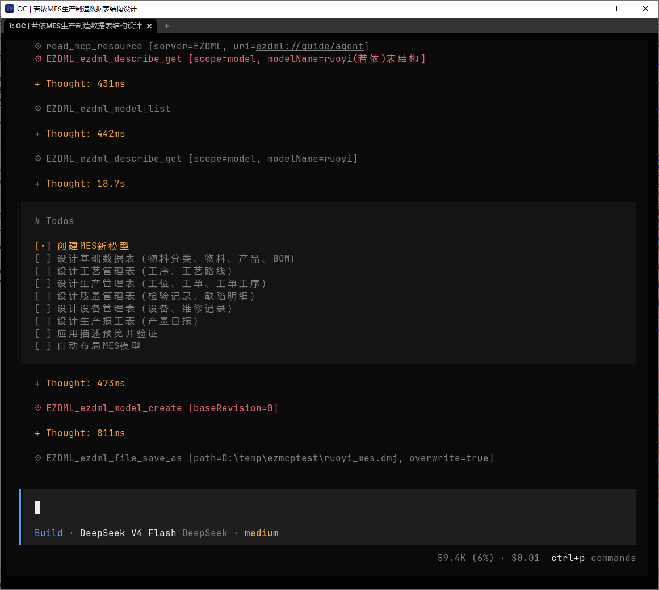This screenshot has width=659, height=590.
Task: Toggle the 设计工艺管理表 todo checkbox
Action: point(43,271)
